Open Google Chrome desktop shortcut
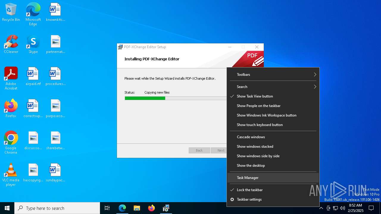 click(11, 143)
